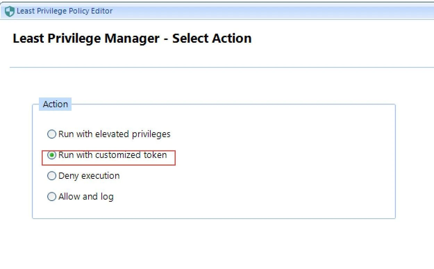434x269 pixels.
Task: Click the "Action" group box caption
Action: click(x=55, y=104)
